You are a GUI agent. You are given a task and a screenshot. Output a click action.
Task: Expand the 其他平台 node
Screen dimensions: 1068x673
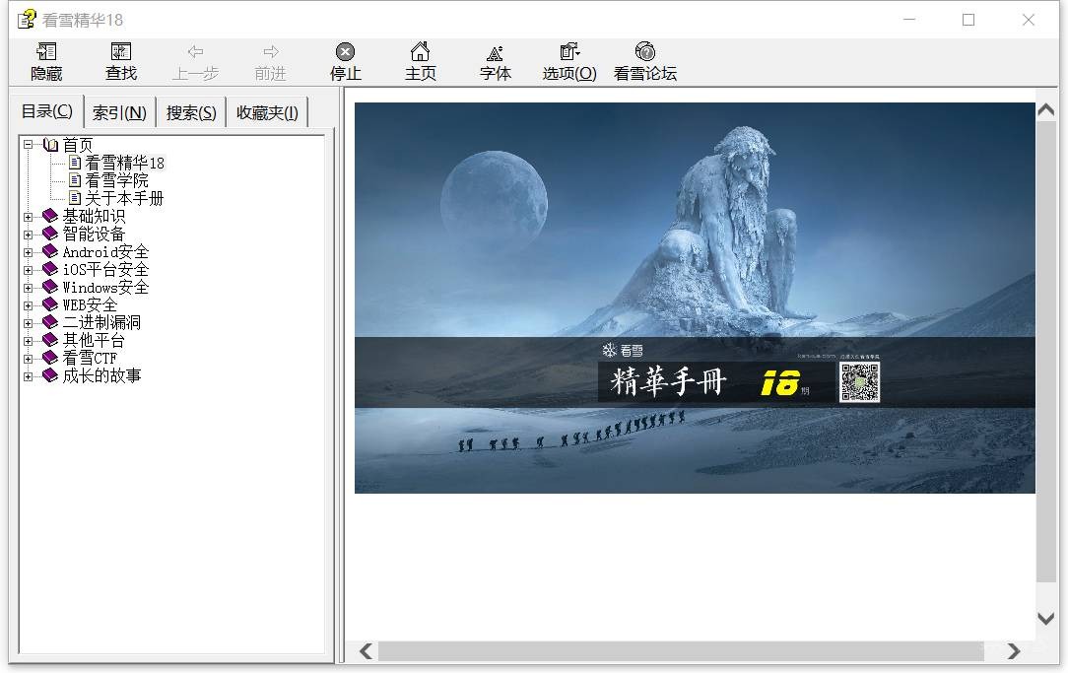tap(28, 341)
